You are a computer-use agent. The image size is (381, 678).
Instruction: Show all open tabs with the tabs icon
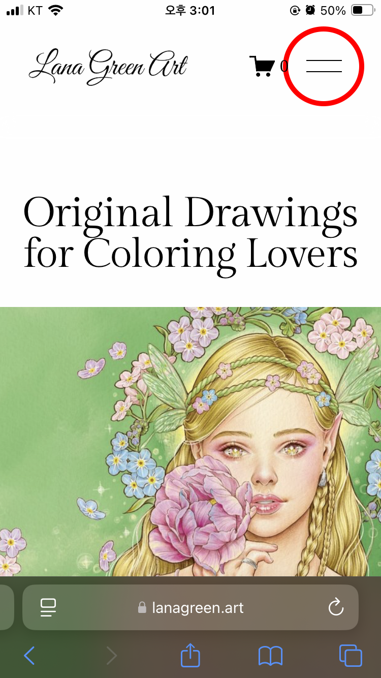point(351,656)
